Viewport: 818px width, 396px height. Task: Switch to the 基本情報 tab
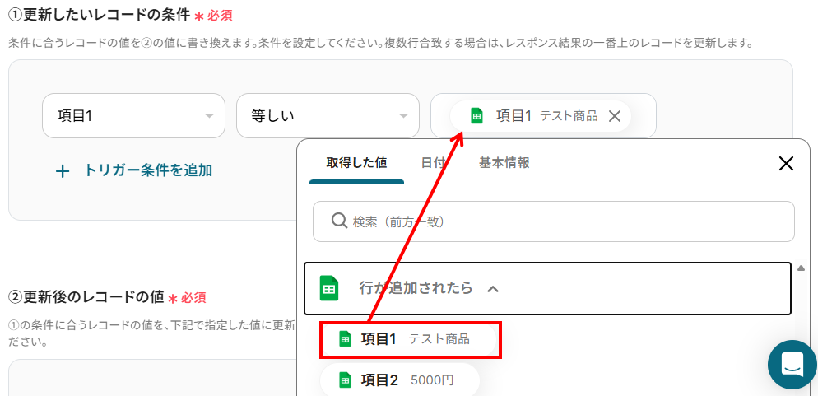tap(504, 163)
